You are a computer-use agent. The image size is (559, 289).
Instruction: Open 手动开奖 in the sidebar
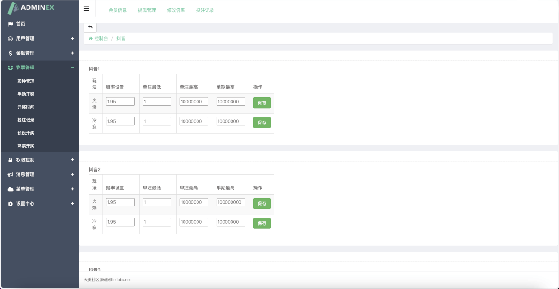pos(26,94)
